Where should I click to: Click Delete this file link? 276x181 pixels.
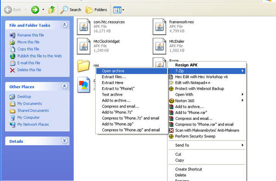click(29, 70)
